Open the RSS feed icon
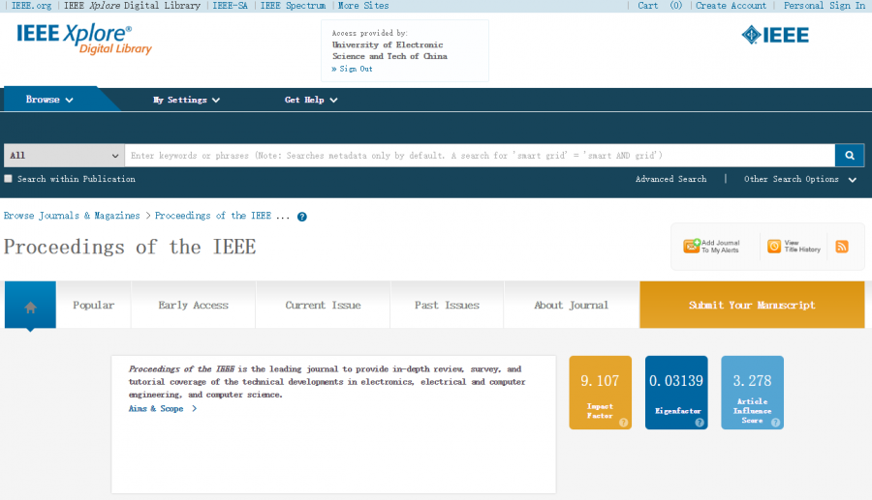This screenshot has height=500, width=872. [842, 247]
